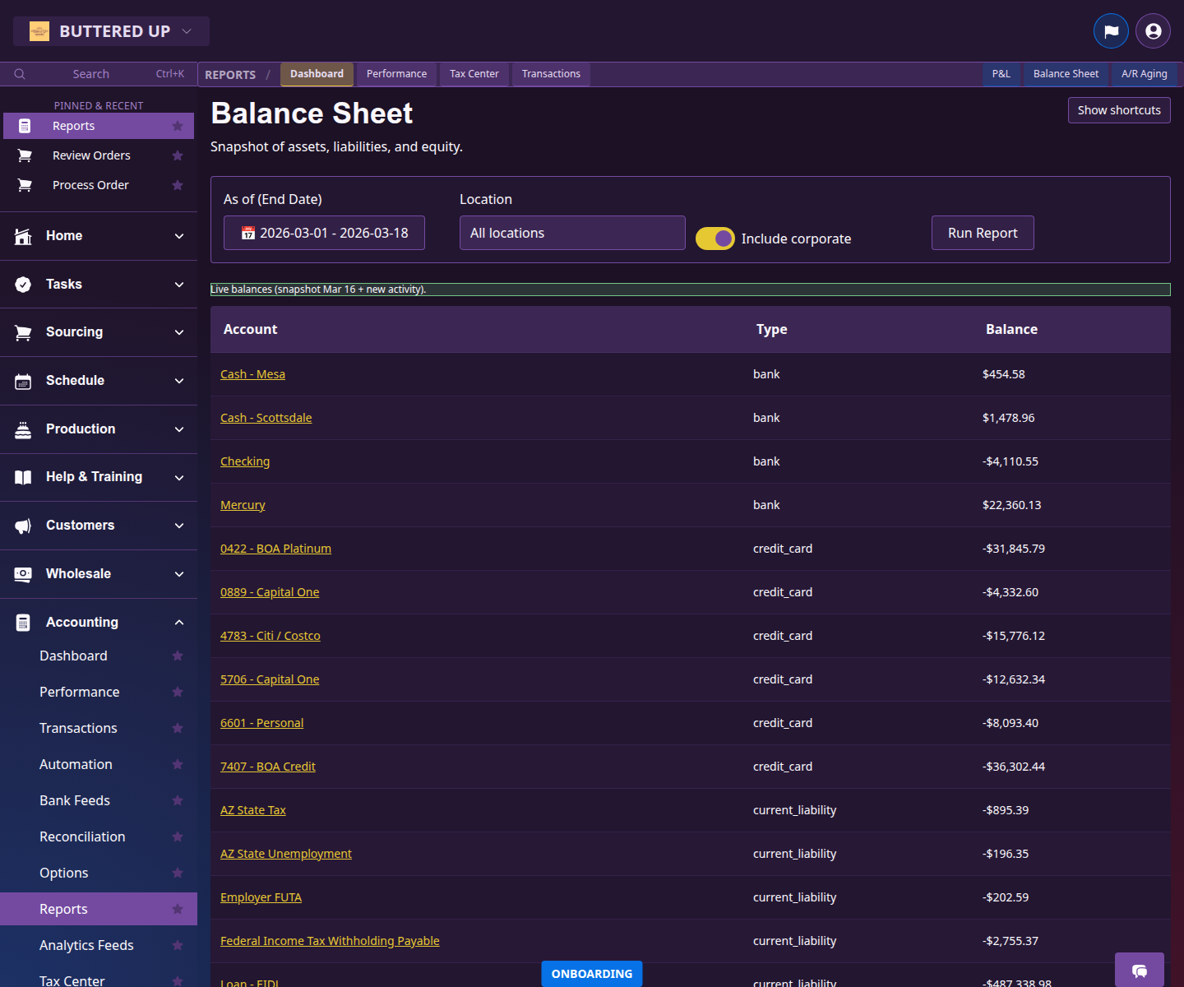Select the Production cake icon
This screenshot has height=987, width=1184.
[x=23, y=429]
